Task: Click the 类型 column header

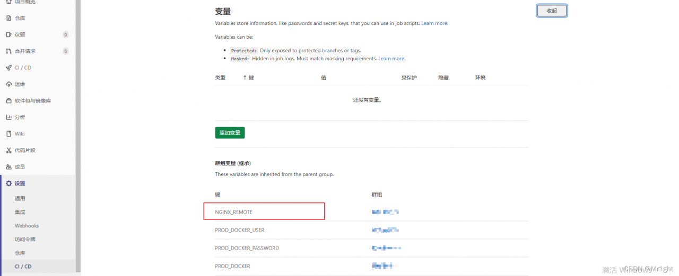Action: click(x=220, y=78)
